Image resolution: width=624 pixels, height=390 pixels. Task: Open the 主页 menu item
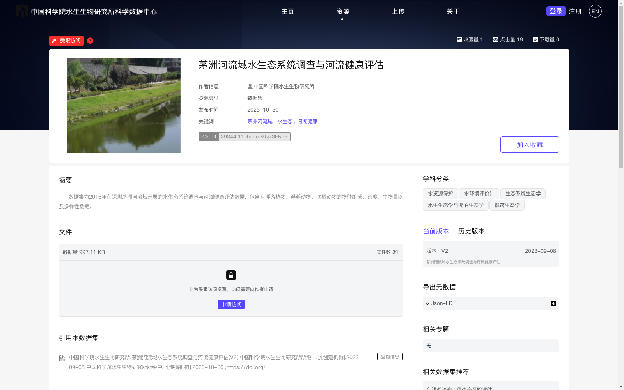click(288, 11)
